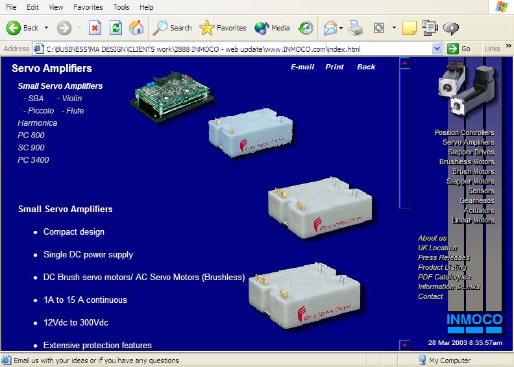Screen dimensions: 514x367
Task: Open the Contact page
Action: (430, 296)
